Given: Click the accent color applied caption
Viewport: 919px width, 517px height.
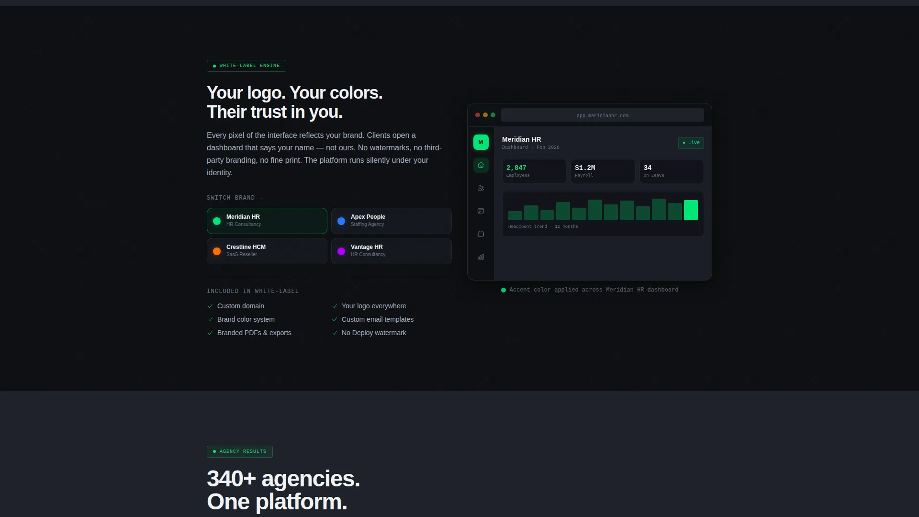Looking at the screenshot, I should tap(594, 290).
